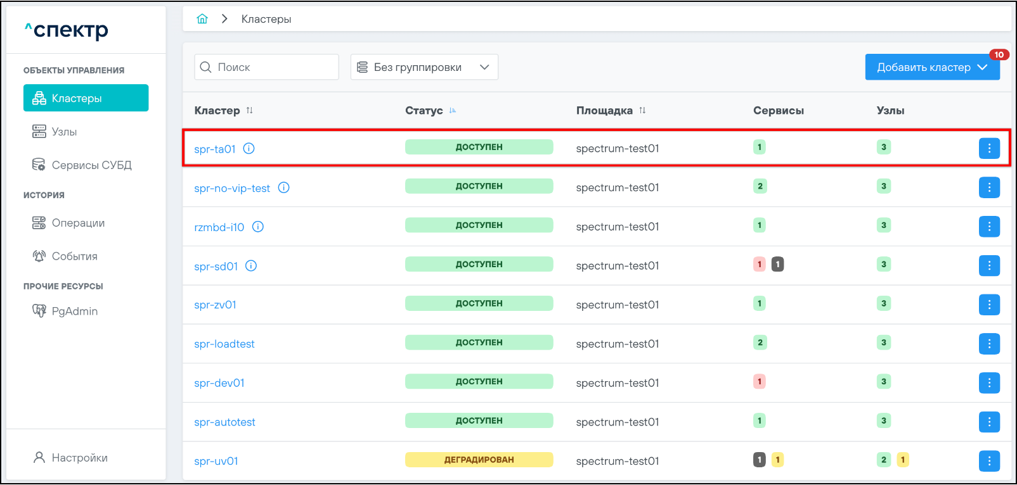The width and height of the screenshot is (1017, 485).
Task: Open Сервисы СУБД in the sidebar
Action: point(91,165)
